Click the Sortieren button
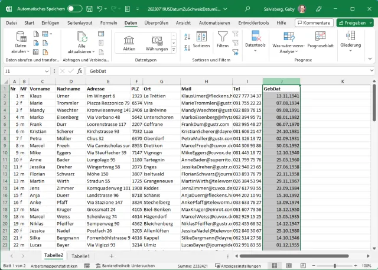 tap(201, 40)
